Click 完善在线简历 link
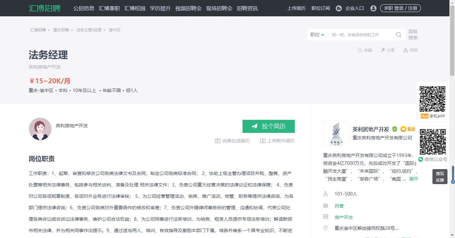This screenshot has width=455, height=238. (236, 141)
